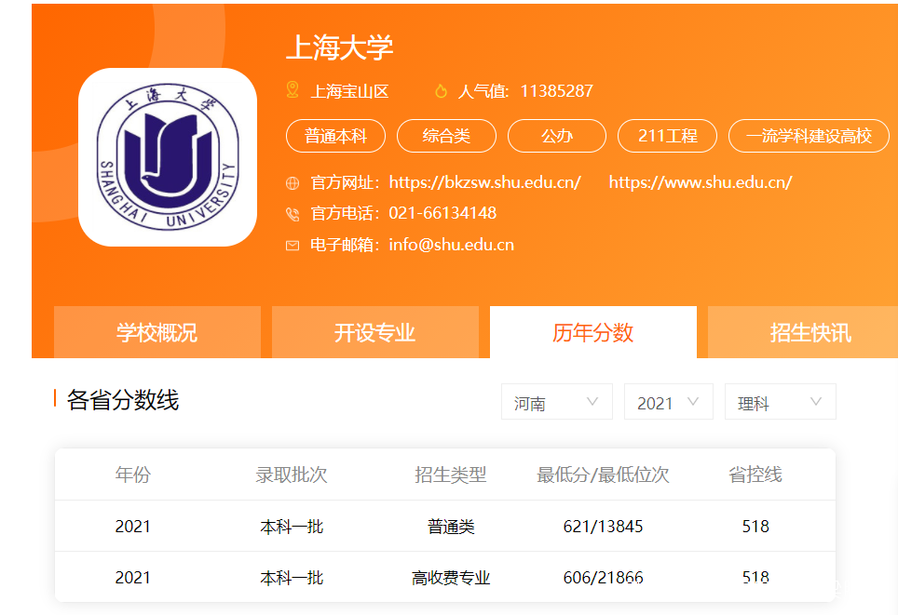The image size is (898, 615).
Task: Click the popularity value 11385287
Action: click(x=557, y=91)
